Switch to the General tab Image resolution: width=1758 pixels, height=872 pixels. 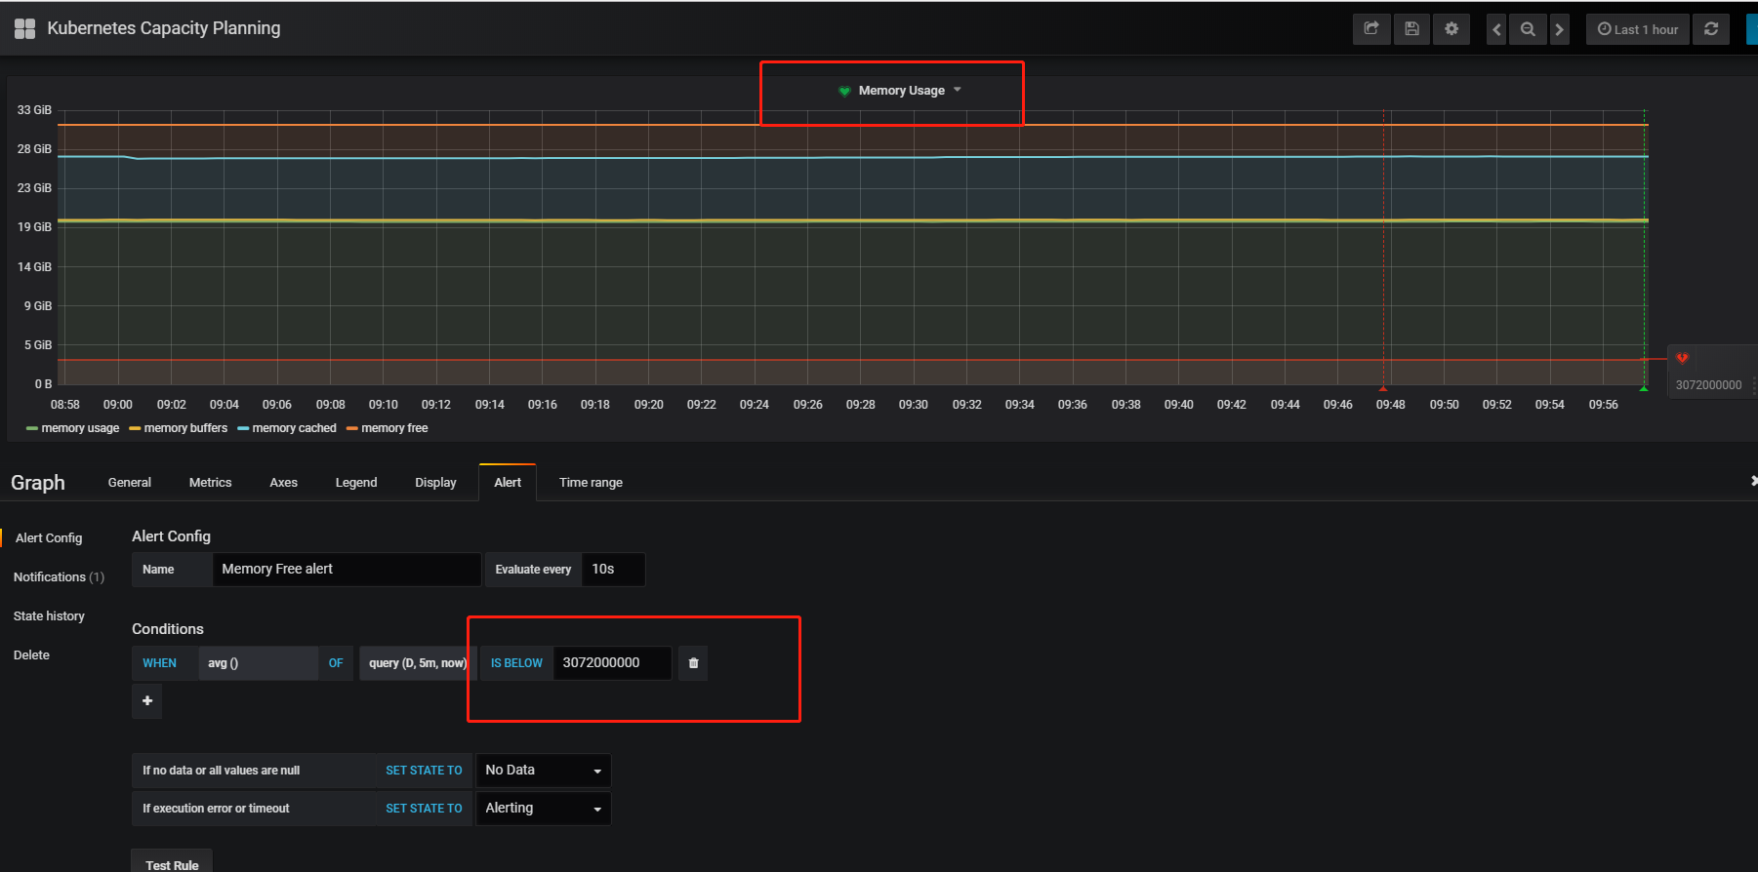tap(130, 483)
